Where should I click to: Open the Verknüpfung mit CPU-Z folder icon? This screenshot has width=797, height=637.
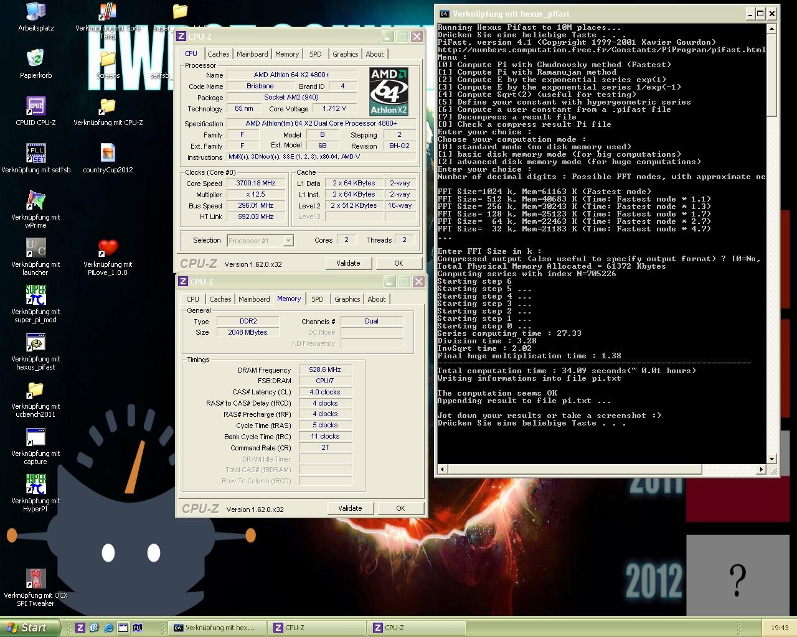pyautogui.click(x=108, y=106)
